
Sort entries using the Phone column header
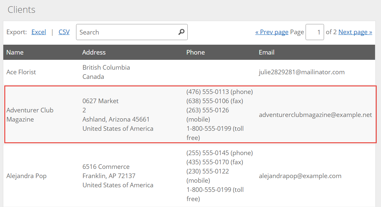[196, 52]
